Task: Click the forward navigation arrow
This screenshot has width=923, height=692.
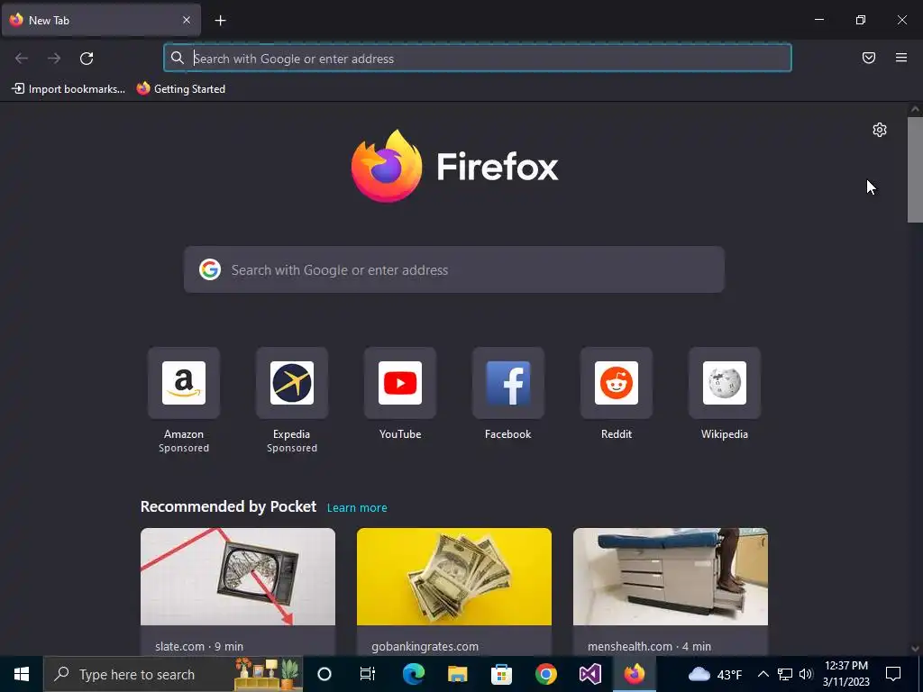Action: coord(54,59)
